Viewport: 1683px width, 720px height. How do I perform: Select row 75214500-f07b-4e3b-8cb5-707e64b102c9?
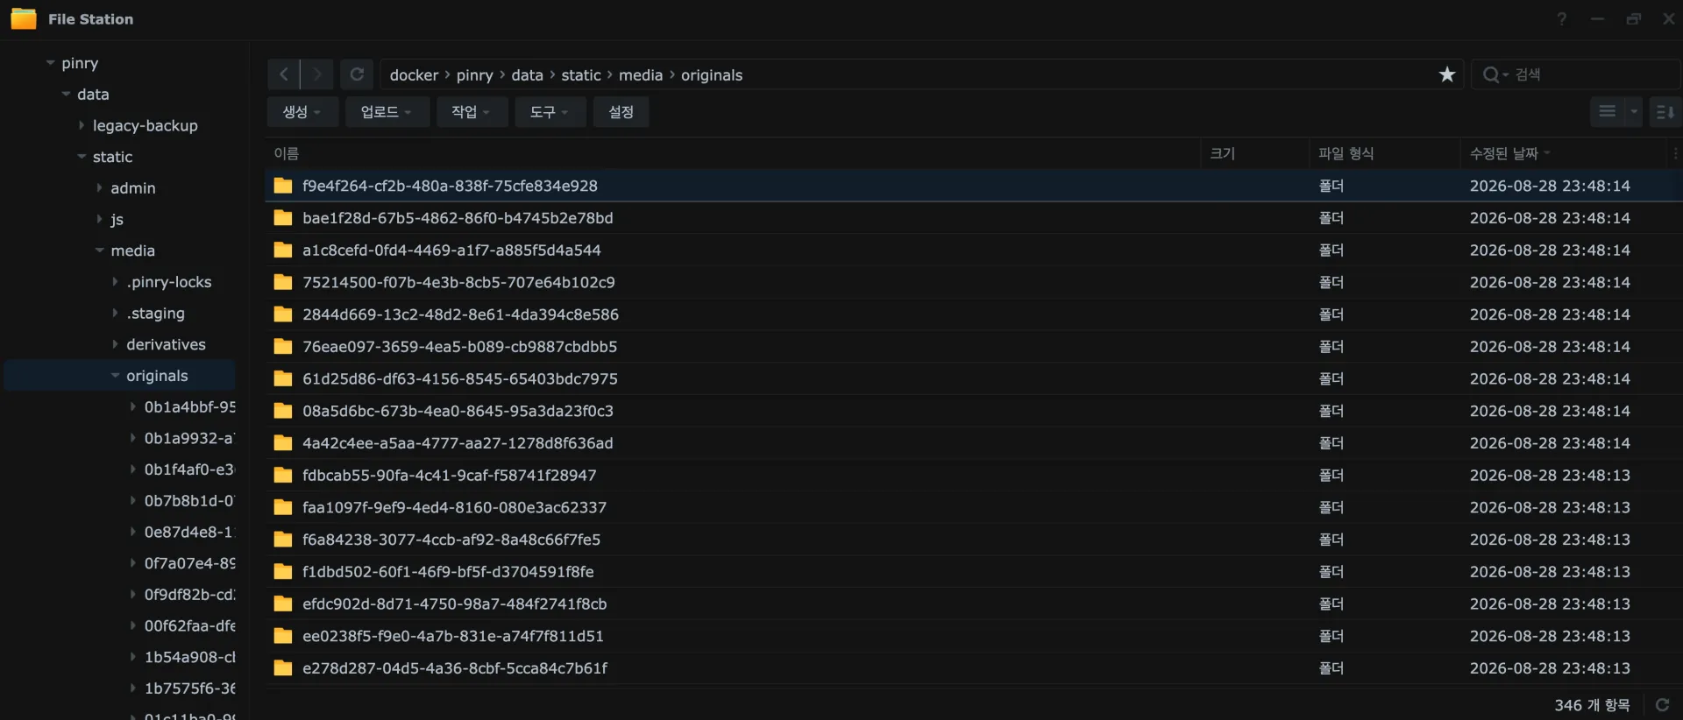(x=973, y=282)
